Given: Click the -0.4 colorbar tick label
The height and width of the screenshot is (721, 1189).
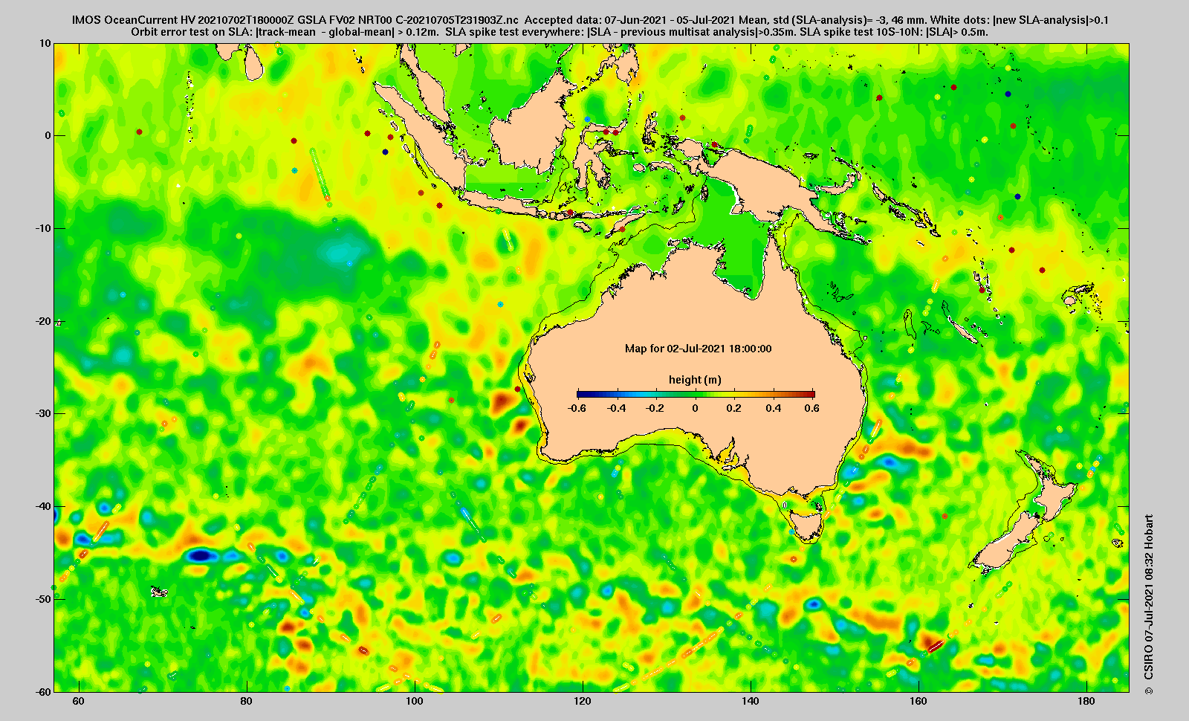Looking at the screenshot, I should click(616, 408).
